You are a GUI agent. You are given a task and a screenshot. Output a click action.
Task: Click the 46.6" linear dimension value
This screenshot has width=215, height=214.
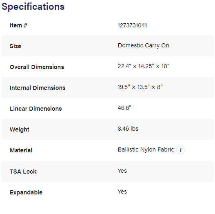[124, 108]
